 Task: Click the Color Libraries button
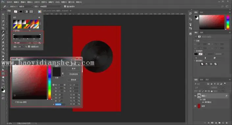[73, 80]
